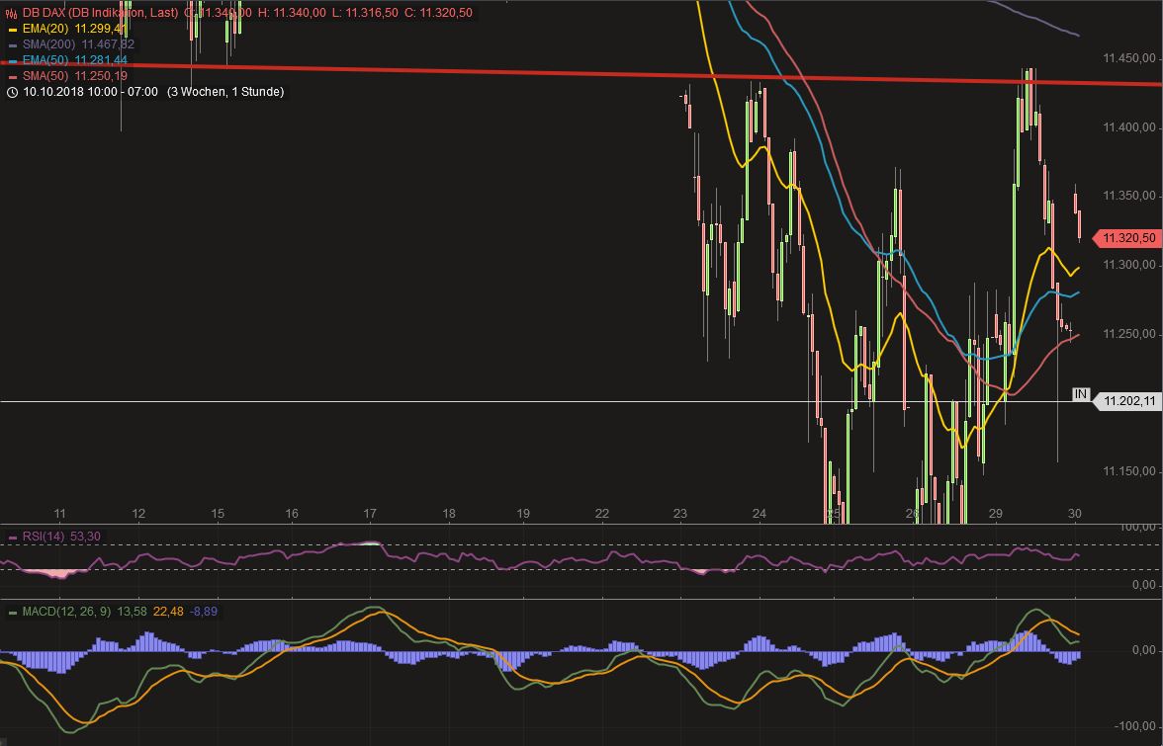Image resolution: width=1163 pixels, height=746 pixels.
Task: Click the gray SMA(200) legend line marker
Action: coord(12,43)
